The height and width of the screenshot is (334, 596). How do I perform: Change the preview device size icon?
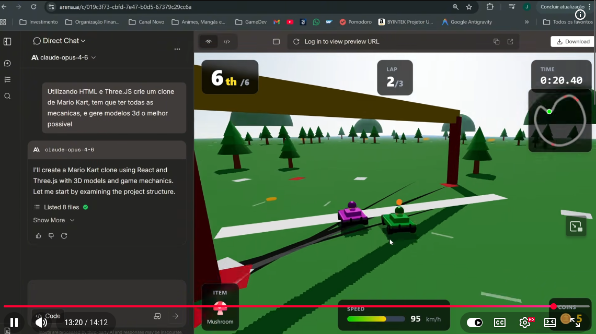(x=277, y=41)
